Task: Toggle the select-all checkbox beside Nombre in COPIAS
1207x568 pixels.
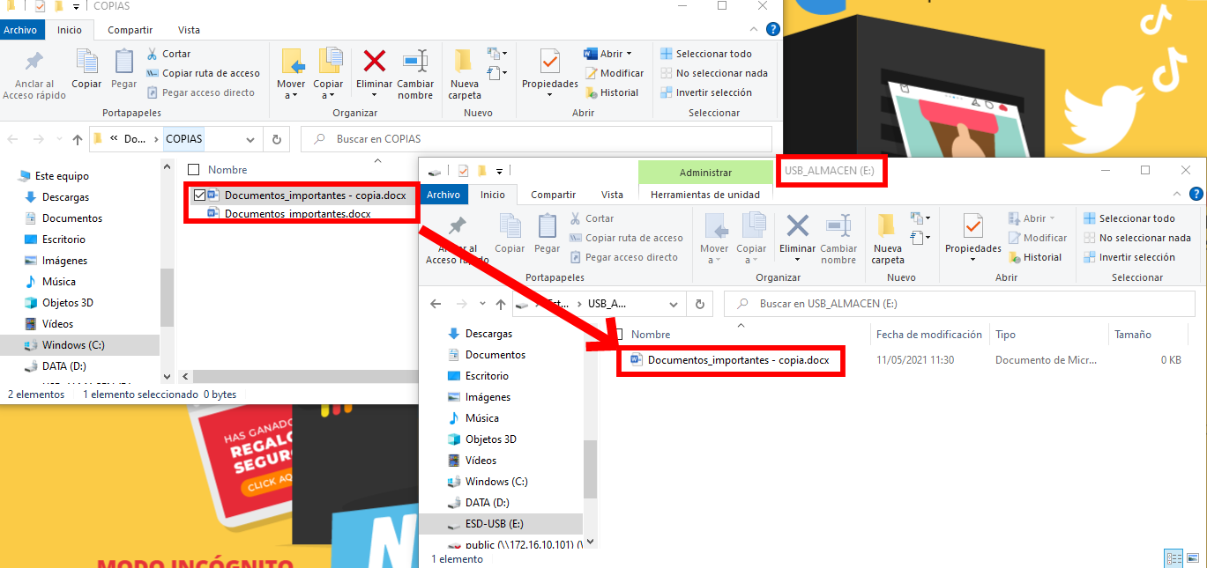Action: coord(194,170)
